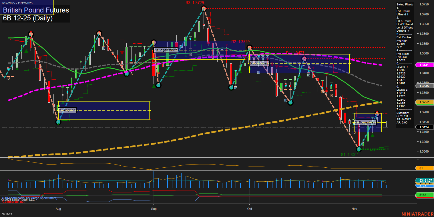Image resolution: width=434 pixels, height=217 pixels.
Task: Select the swing high pivot marker below R3
Action: point(204,9)
